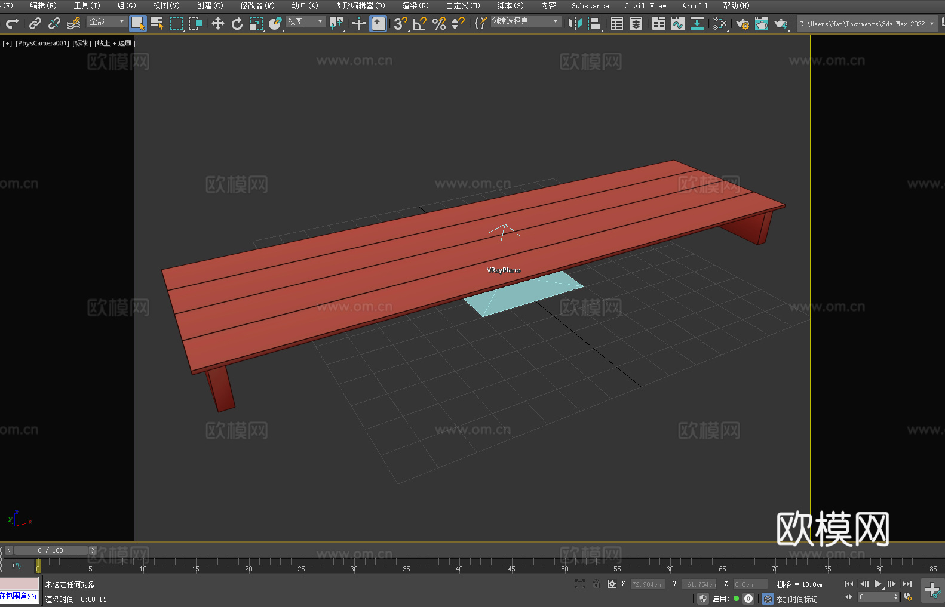Screen dimensions: 945x607
Task: Click the Unlink Selection icon
Action: (54, 23)
